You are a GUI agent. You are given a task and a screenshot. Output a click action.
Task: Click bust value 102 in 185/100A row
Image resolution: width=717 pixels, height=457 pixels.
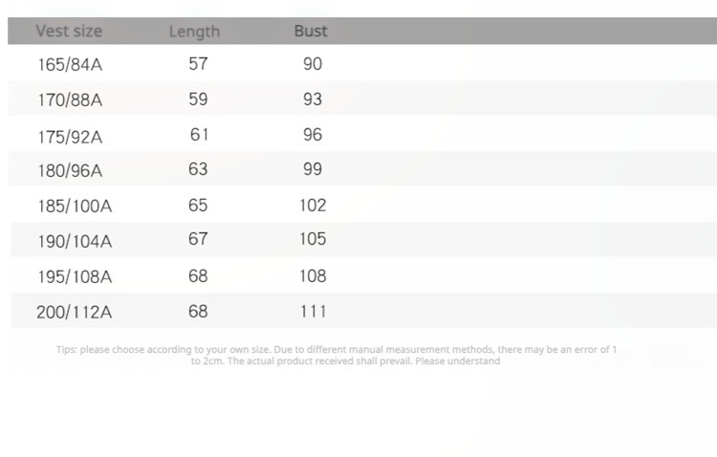[313, 205]
